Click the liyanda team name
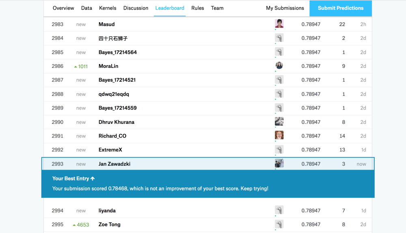The image size is (406, 233). point(107,211)
